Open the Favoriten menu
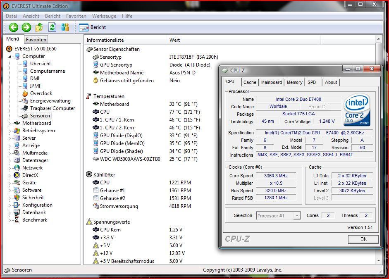389x279 pixels. (76, 16)
